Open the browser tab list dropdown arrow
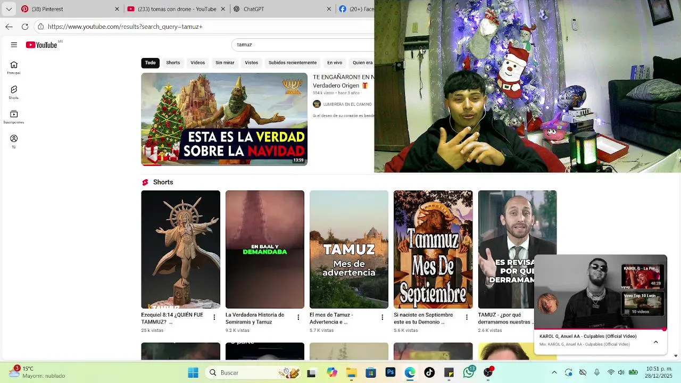The image size is (681, 383). (x=9, y=9)
